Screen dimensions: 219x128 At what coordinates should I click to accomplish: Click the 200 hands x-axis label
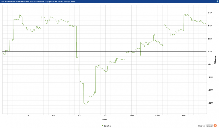click(x=28, y=115)
